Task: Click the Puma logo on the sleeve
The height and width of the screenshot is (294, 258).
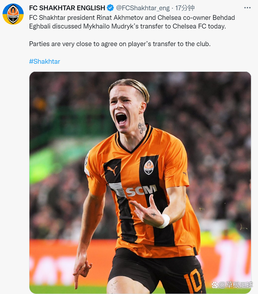Action: [x=185, y=173]
